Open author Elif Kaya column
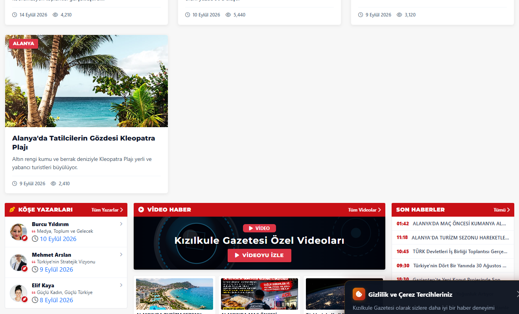The height and width of the screenshot is (314, 519). pyautogui.click(x=43, y=286)
